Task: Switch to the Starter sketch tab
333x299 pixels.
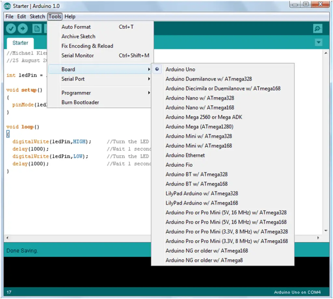Action: (x=20, y=43)
